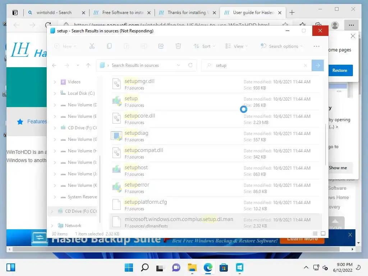The image size is (368, 276).
Task: Open Search options dropdown
Action: click(x=281, y=46)
